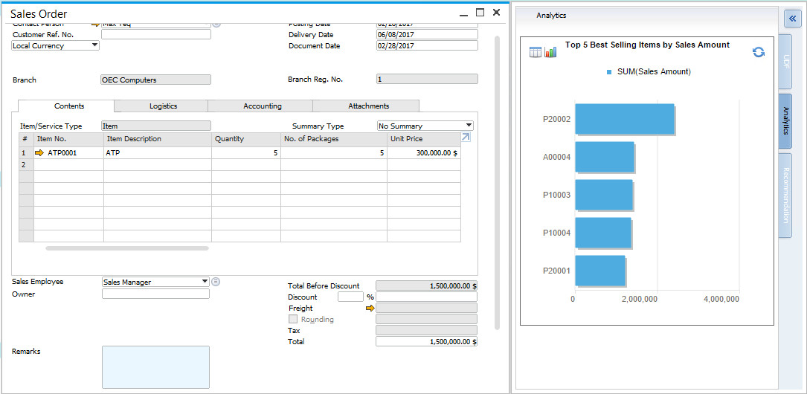Click the vertical scrollbar of Sales Order
Screen dimensions: 807x394
click(x=497, y=183)
